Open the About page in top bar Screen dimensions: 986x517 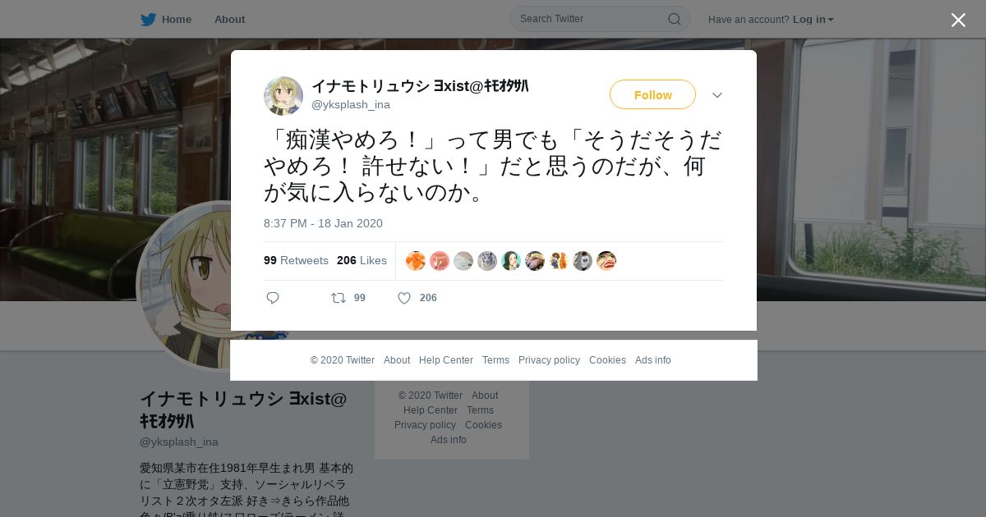[229, 20]
